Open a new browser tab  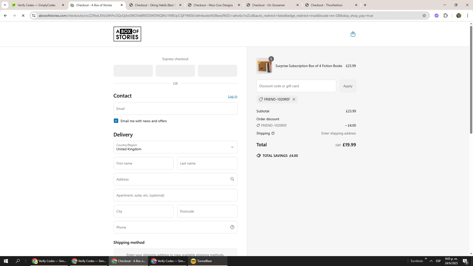pos(365,5)
